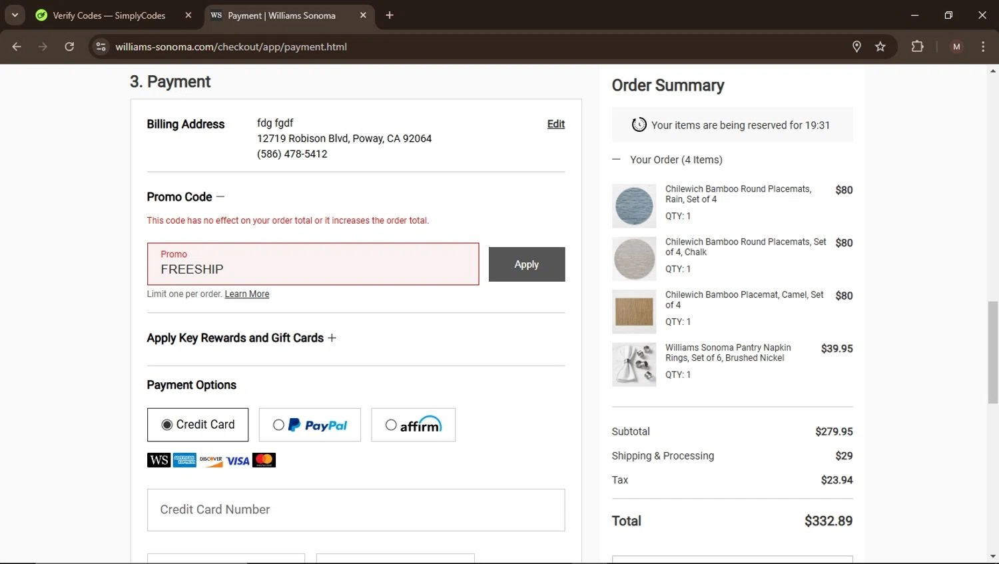Viewport: 999px width, 564px height.
Task: Close the Verify Codes — SimplyCodes tab
Action: pos(188,15)
